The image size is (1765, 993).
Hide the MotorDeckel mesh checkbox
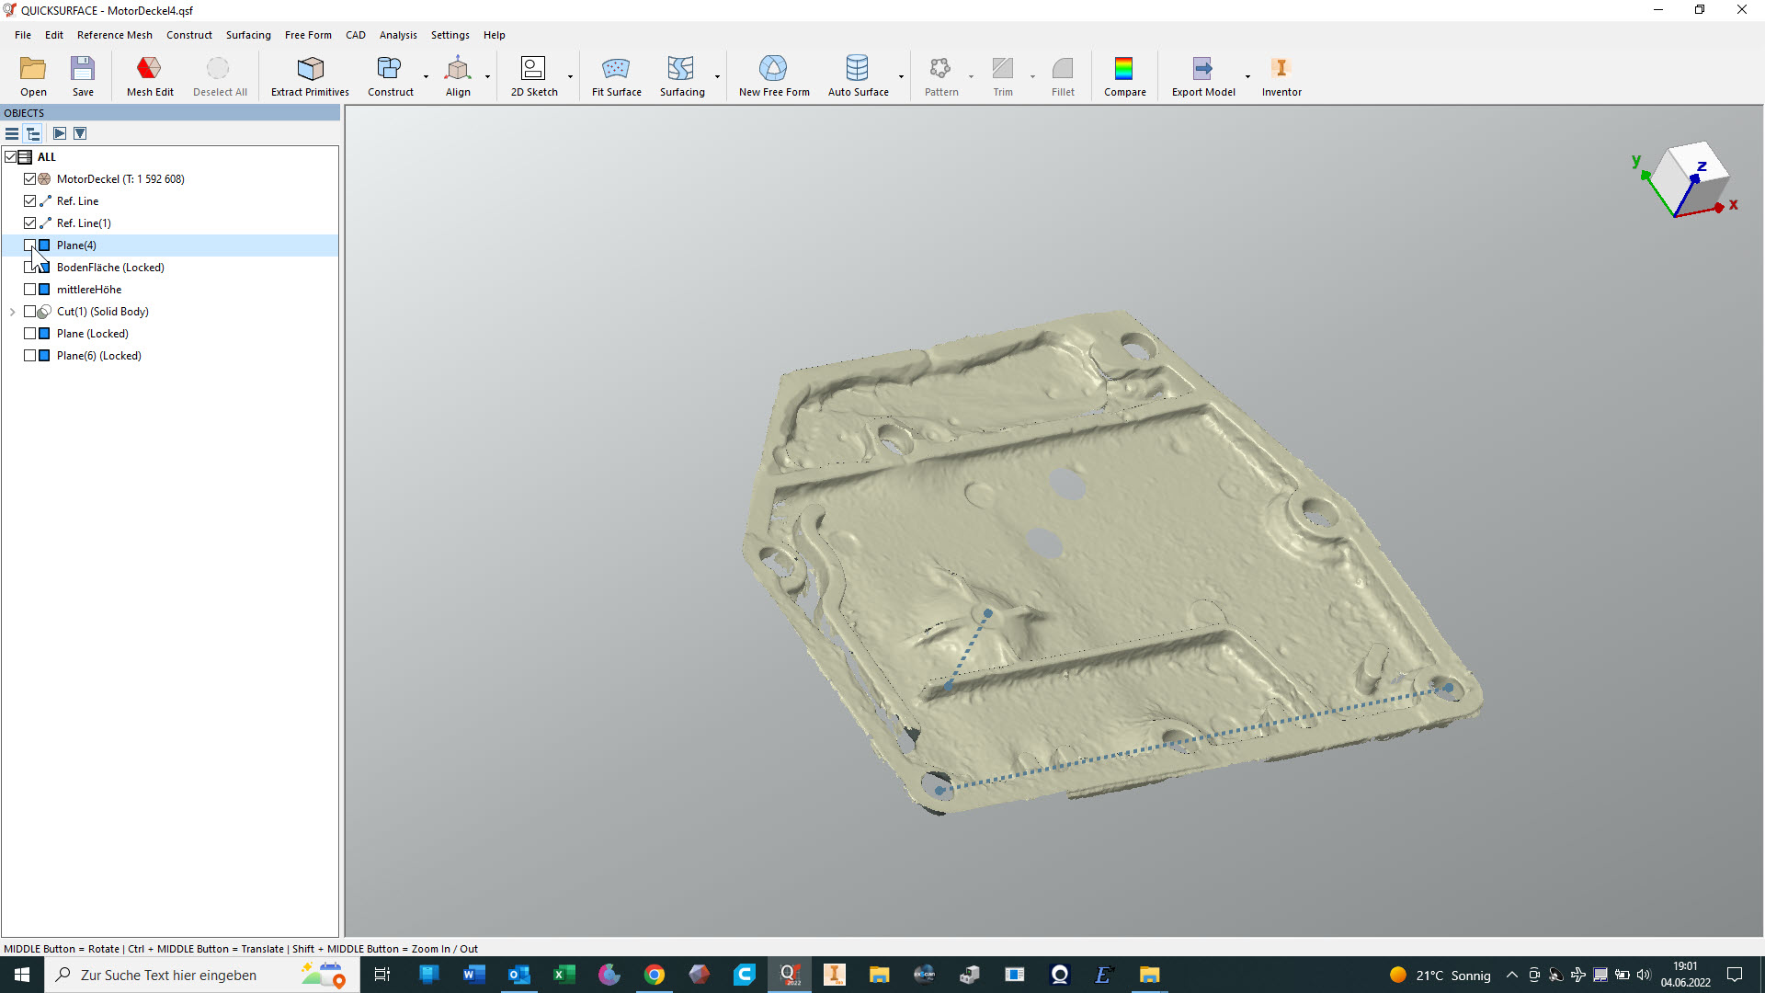tap(30, 179)
